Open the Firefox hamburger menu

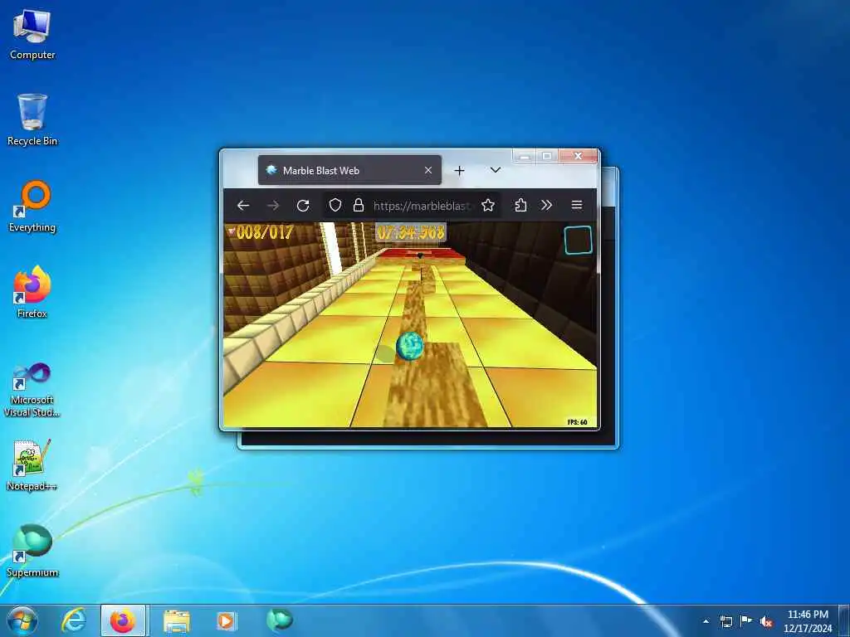[x=577, y=206]
